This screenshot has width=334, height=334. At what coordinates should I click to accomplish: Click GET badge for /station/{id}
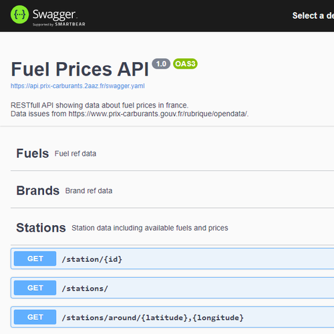tap(35, 259)
